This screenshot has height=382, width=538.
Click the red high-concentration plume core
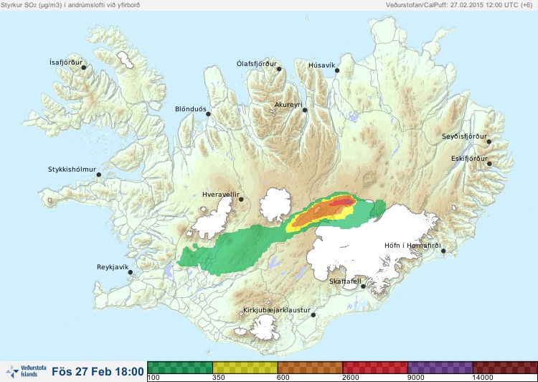341,202
